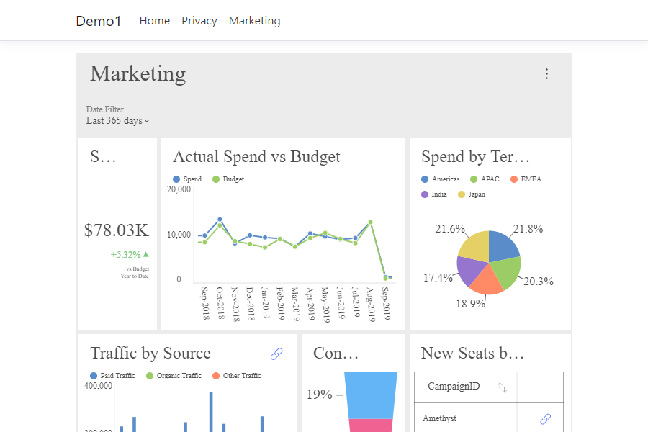Viewport: 648px width, 432px height.
Task: Toggle the Japan series in Spend by Territory
Action: click(x=463, y=194)
